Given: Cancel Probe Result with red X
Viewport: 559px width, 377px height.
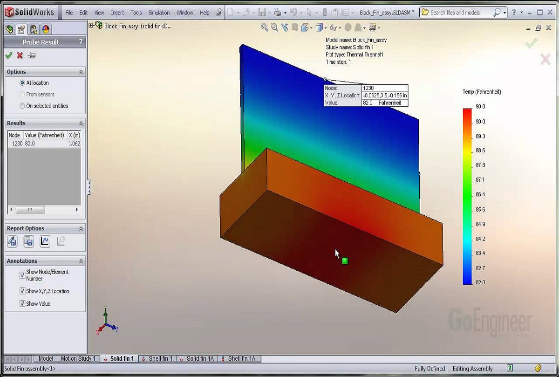Looking at the screenshot, I should click(x=20, y=55).
